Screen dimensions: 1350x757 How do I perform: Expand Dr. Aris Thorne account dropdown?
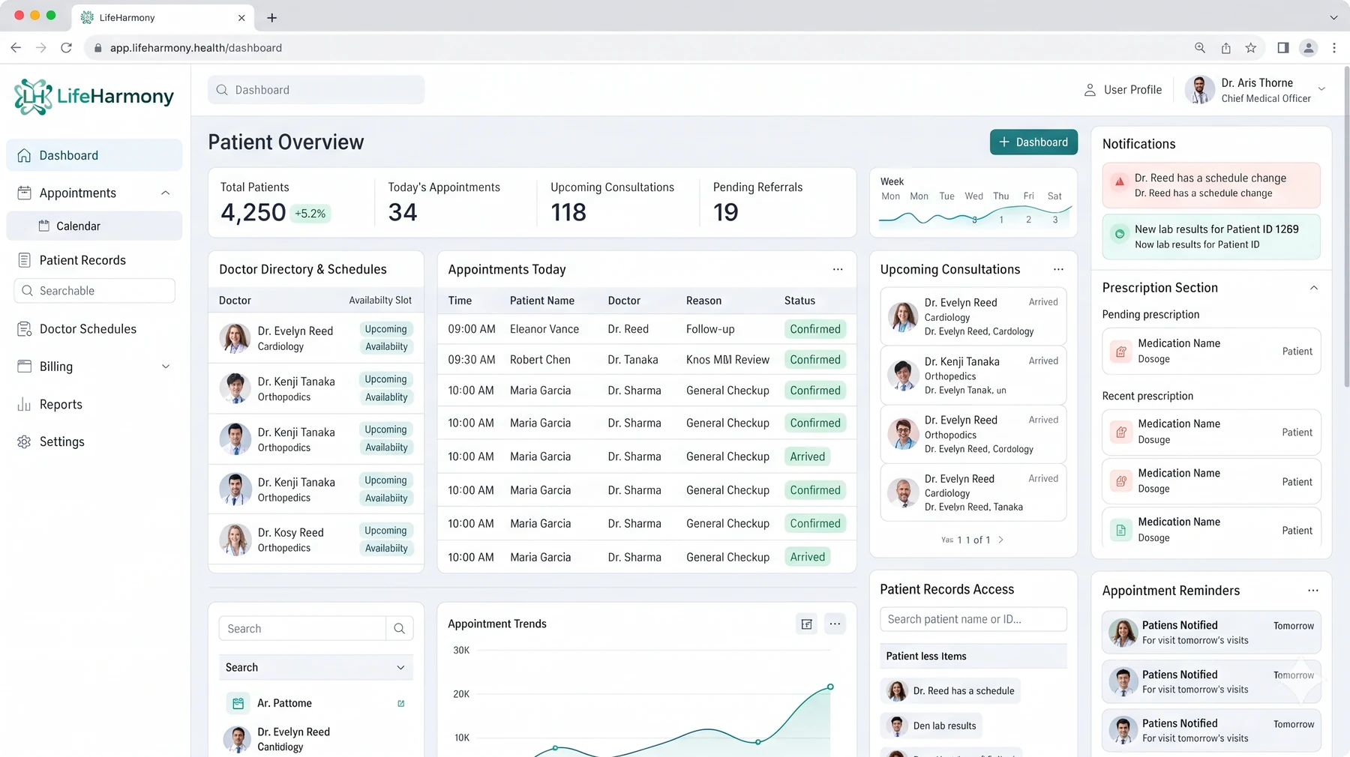coord(1321,89)
